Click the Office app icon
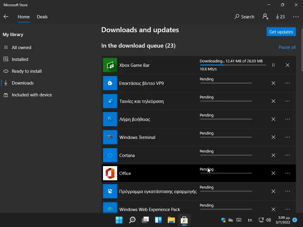The height and width of the screenshot is (227, 303). (x=110, y=173)
